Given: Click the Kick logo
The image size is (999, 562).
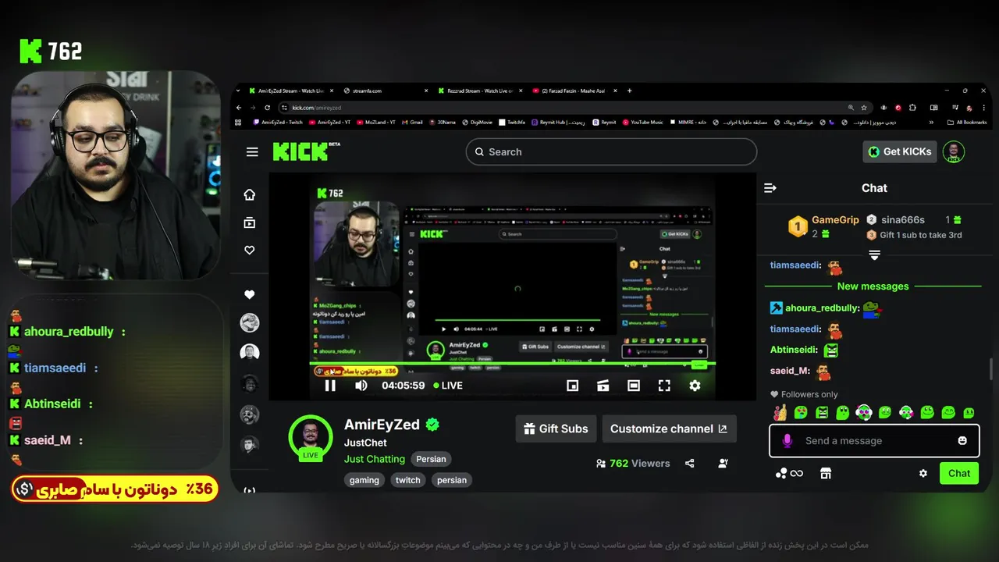Looking at the screenshot, I should 301,151.
